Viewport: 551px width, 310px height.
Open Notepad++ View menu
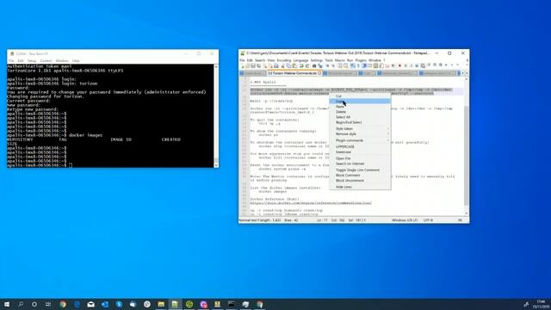click(x=271, y=60)
